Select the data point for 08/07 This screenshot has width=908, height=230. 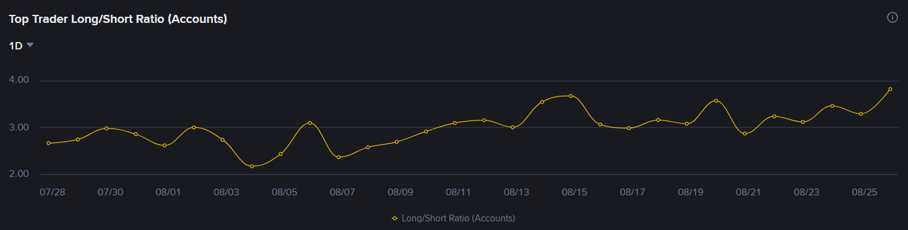coord(339,157)
